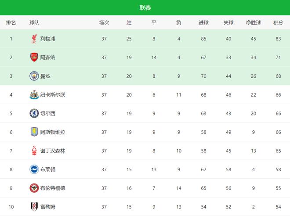Click the 排名 column header
Viewport: 290px width, 216px height.
click(x=11, y=23)
